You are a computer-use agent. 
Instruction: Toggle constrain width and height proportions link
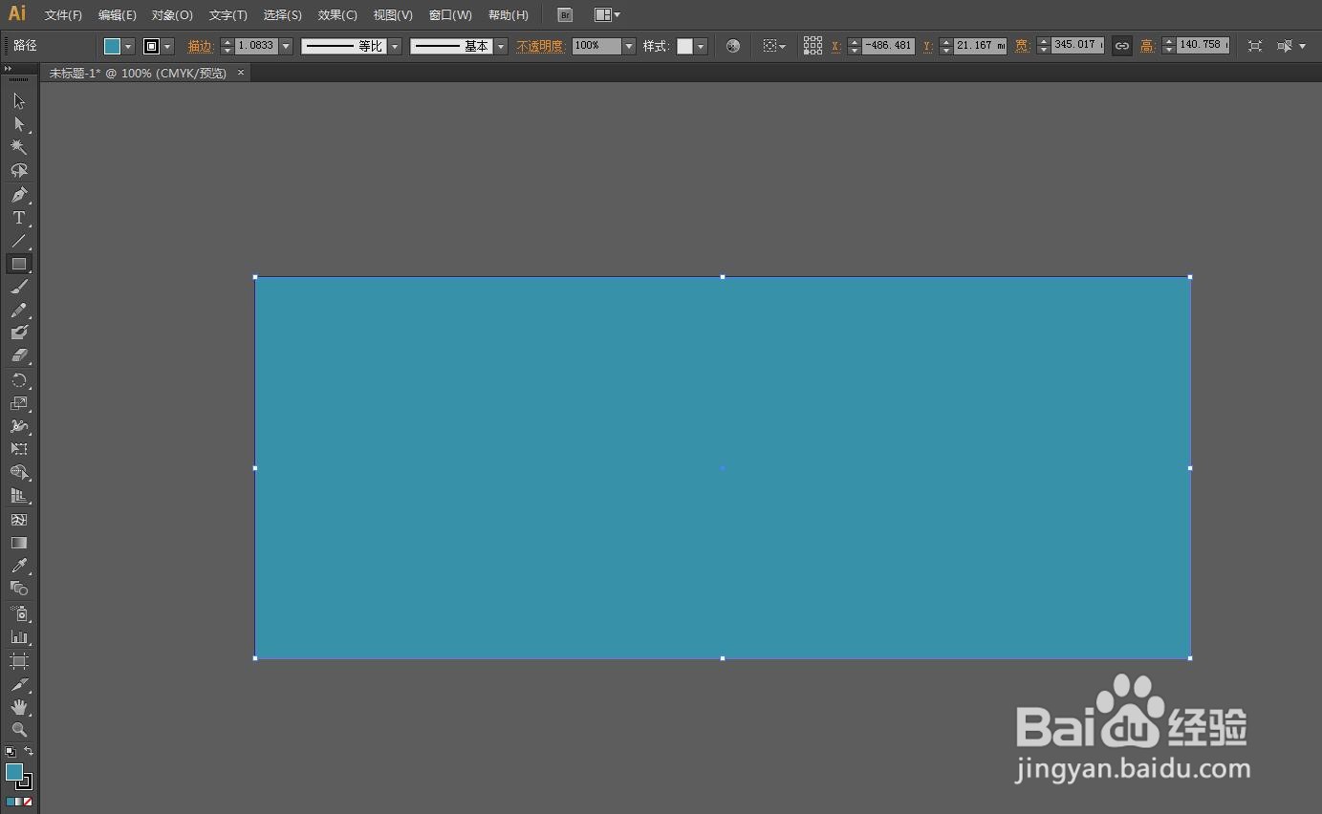(1122, 46)
